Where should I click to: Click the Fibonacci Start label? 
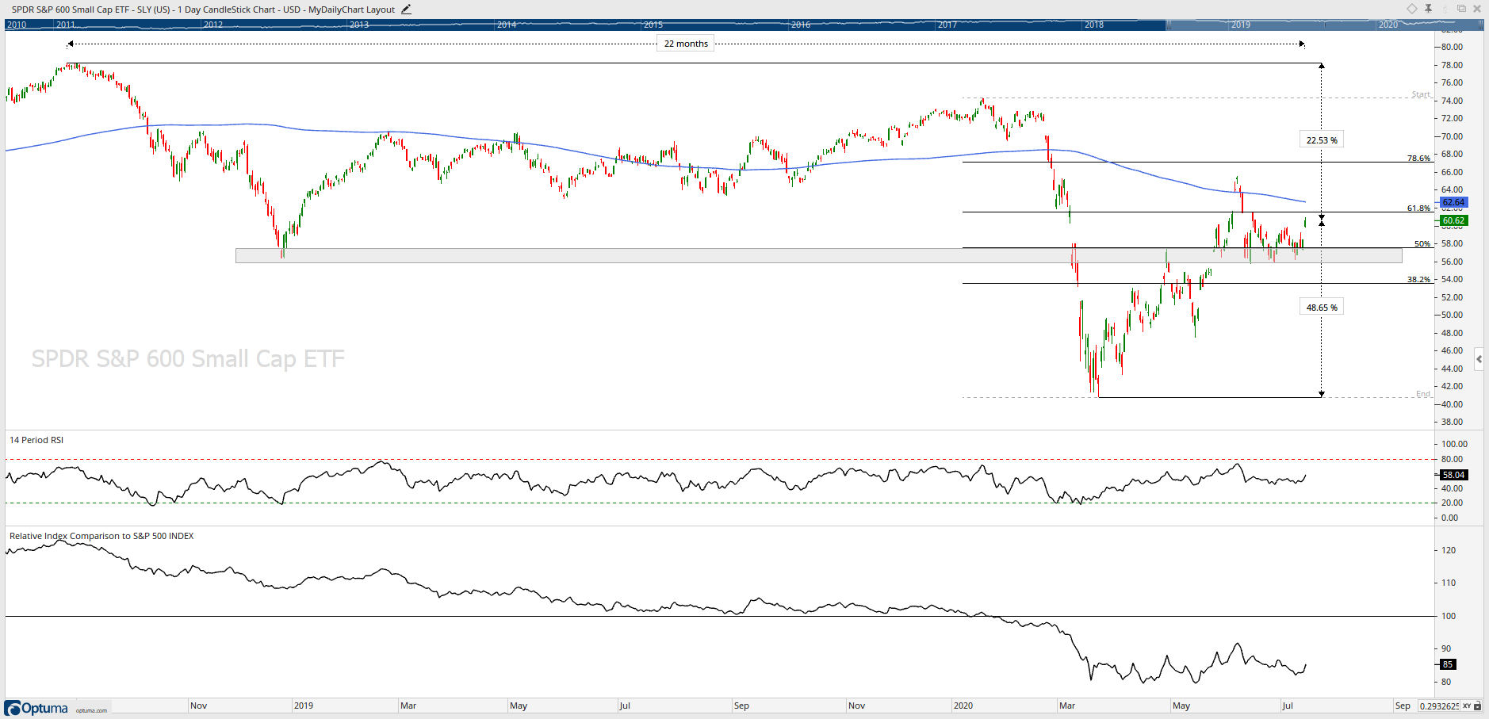click(1421, 94)
